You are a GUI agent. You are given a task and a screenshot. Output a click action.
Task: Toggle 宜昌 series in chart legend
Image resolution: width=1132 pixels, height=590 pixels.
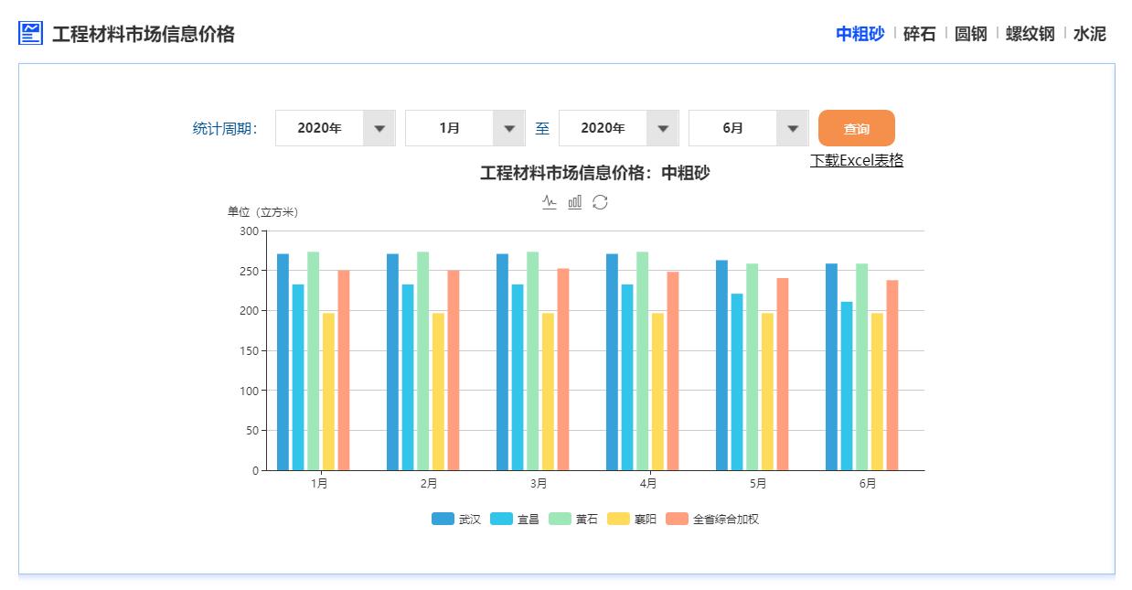[514, 519]
